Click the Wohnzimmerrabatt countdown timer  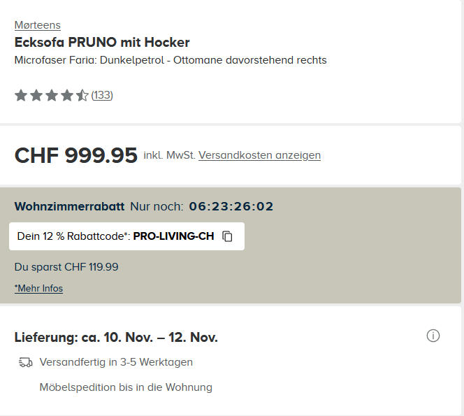231,206
